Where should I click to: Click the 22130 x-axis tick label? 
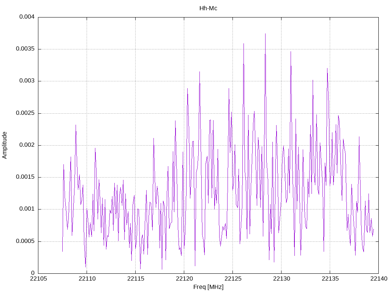[x=281, y=279]
